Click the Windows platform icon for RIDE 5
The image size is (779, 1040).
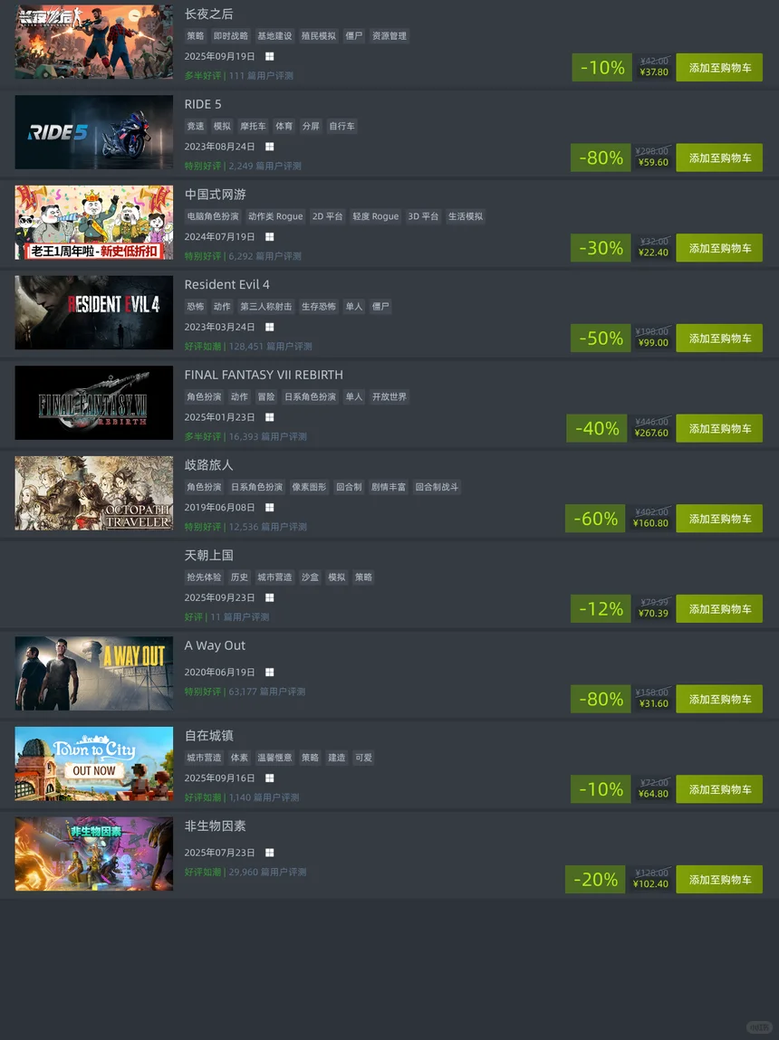point(269,147)
